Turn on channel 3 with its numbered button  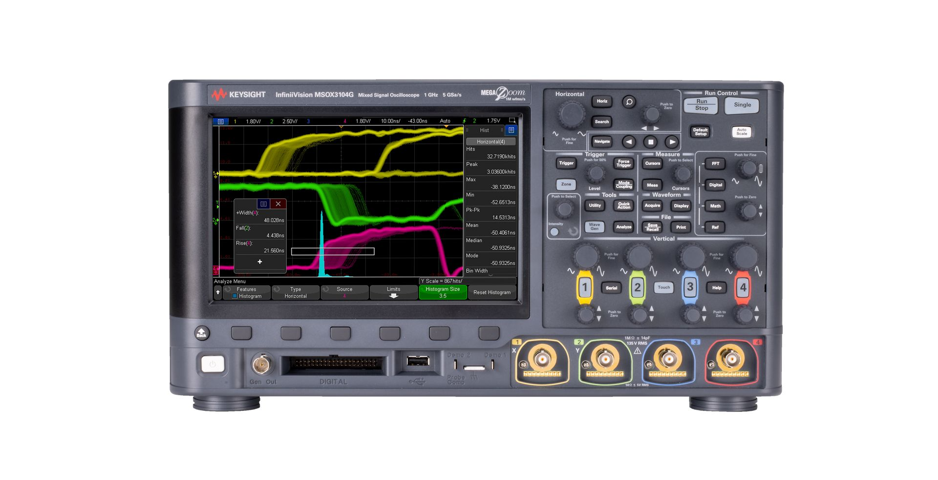(690, 287)
